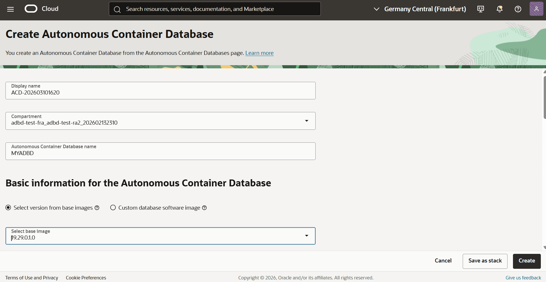Click the search magnifier icon
This screenshot has height=282, width=546.
tap(117, 9)
